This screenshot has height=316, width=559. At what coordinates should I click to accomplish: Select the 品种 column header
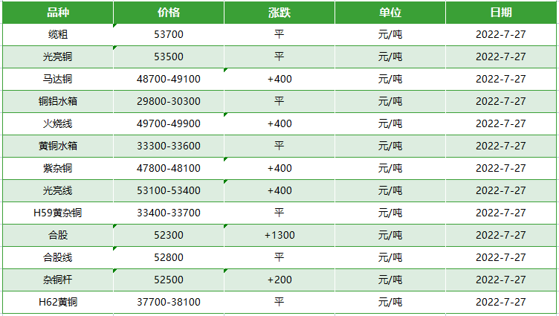point(58,12)
